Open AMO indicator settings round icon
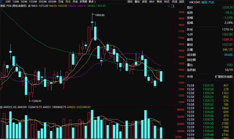The height and width of the screenshot is (139, 234). click(1, 107)
